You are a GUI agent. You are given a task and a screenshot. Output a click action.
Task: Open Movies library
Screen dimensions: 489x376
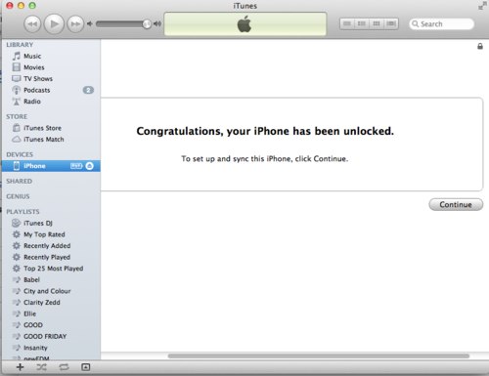click(51, 67)
